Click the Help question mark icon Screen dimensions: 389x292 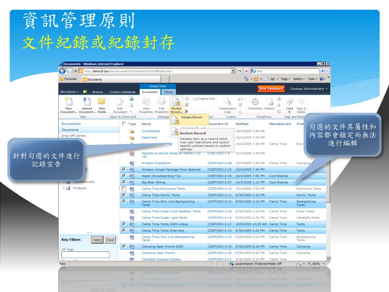[x=321, y=79]
